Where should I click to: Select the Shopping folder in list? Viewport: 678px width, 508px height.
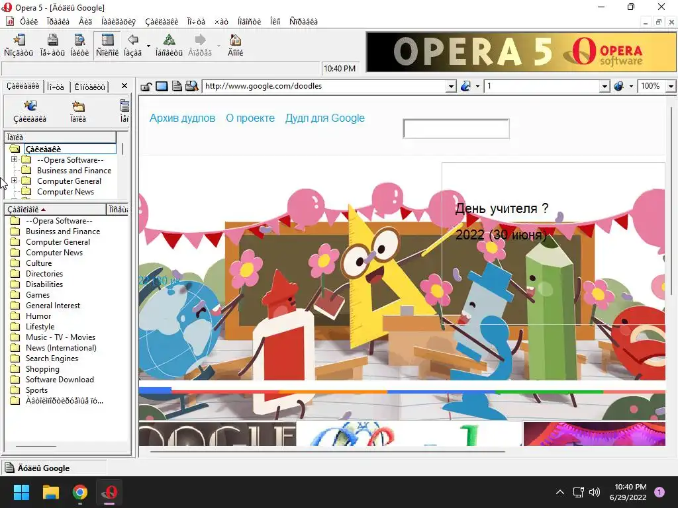42,369
